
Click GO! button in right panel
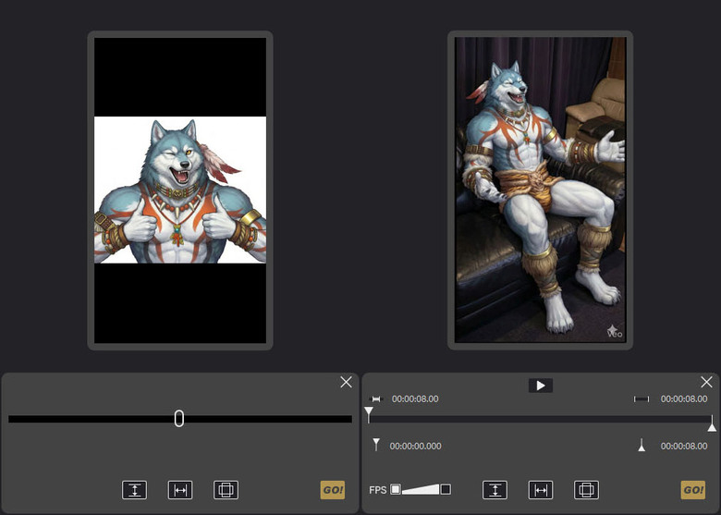pyautogui.click(x=693, y=490)
